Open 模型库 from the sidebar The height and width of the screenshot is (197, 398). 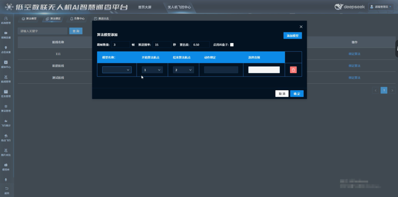pos(6,167)
